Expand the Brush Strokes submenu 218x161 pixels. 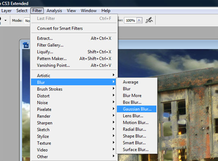pyautogui.click(x=74, y=89)
